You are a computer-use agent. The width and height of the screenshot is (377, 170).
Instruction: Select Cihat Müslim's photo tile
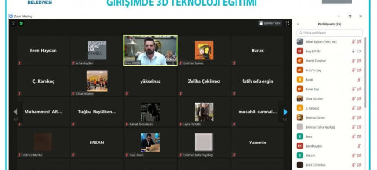coord(97,81)
